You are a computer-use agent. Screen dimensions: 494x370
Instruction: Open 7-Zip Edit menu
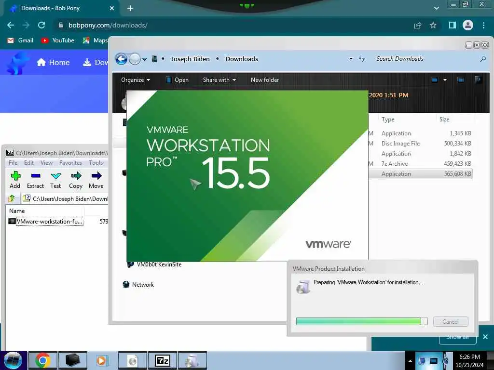point(28,163)
